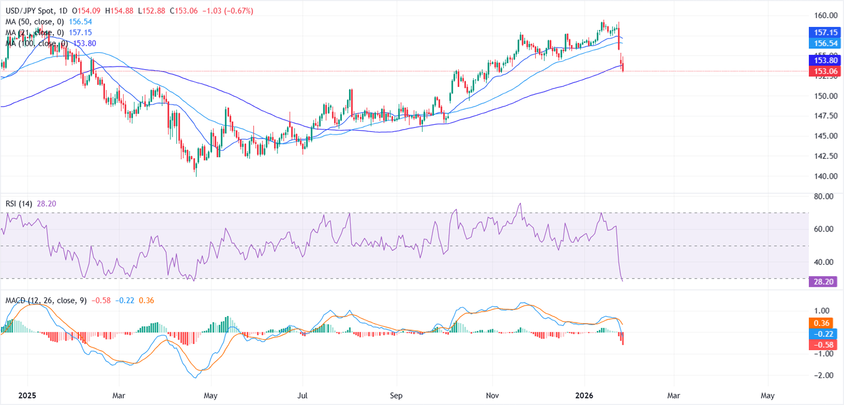Viewport: 844px width, 405px height.
Task: Click the 140.00 level on price axis
Action: click(x=825, y=176)
